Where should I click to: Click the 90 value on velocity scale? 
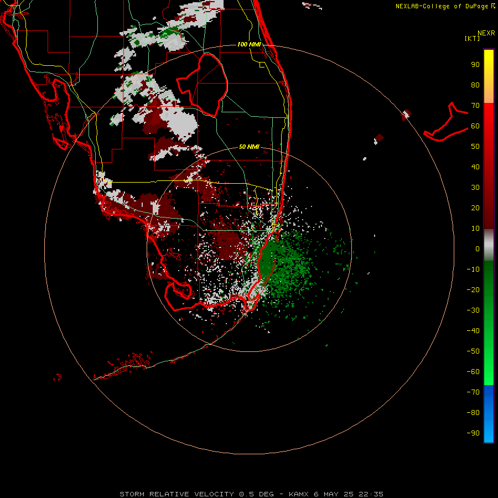coord(475,65)
